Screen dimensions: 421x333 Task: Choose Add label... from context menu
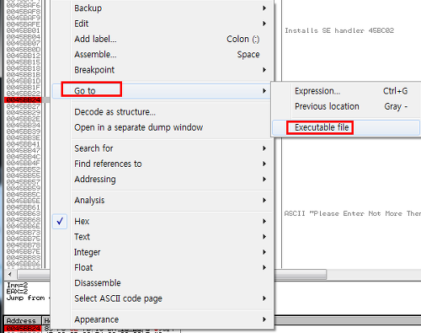163,39
